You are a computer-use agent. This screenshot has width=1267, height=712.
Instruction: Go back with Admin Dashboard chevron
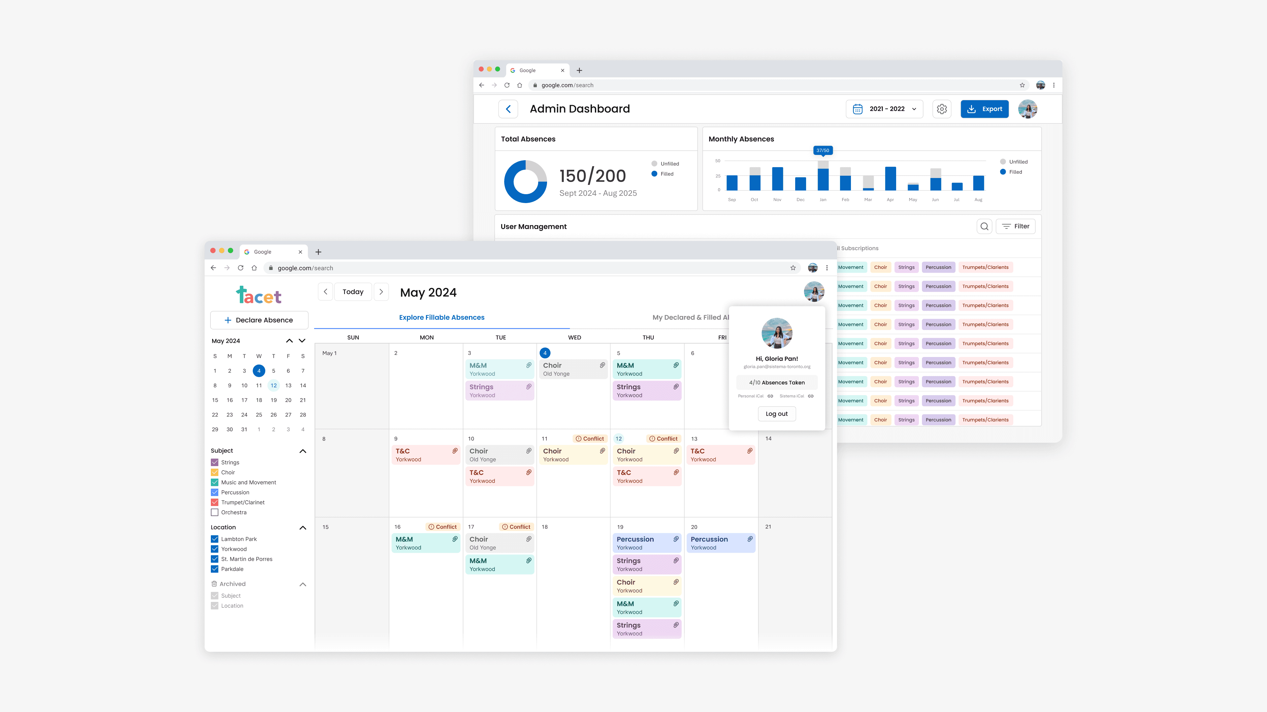tap(508, 109)
